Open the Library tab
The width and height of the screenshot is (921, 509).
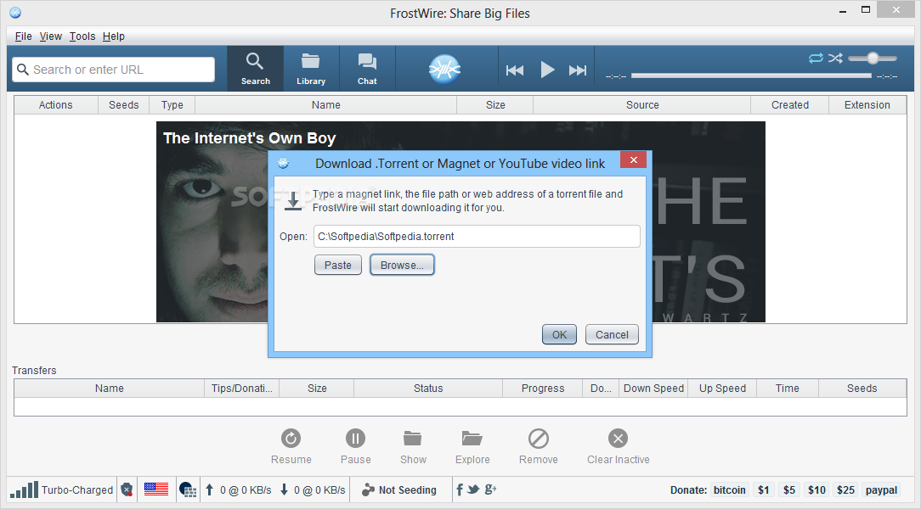[311, 69]
